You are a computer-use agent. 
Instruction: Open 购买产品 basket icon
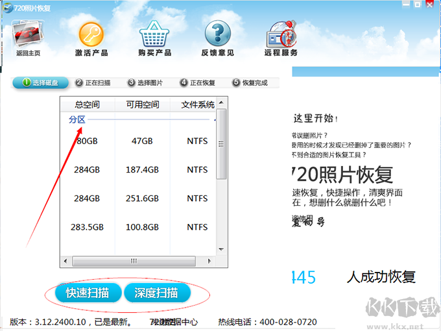(x=154, y=34)
